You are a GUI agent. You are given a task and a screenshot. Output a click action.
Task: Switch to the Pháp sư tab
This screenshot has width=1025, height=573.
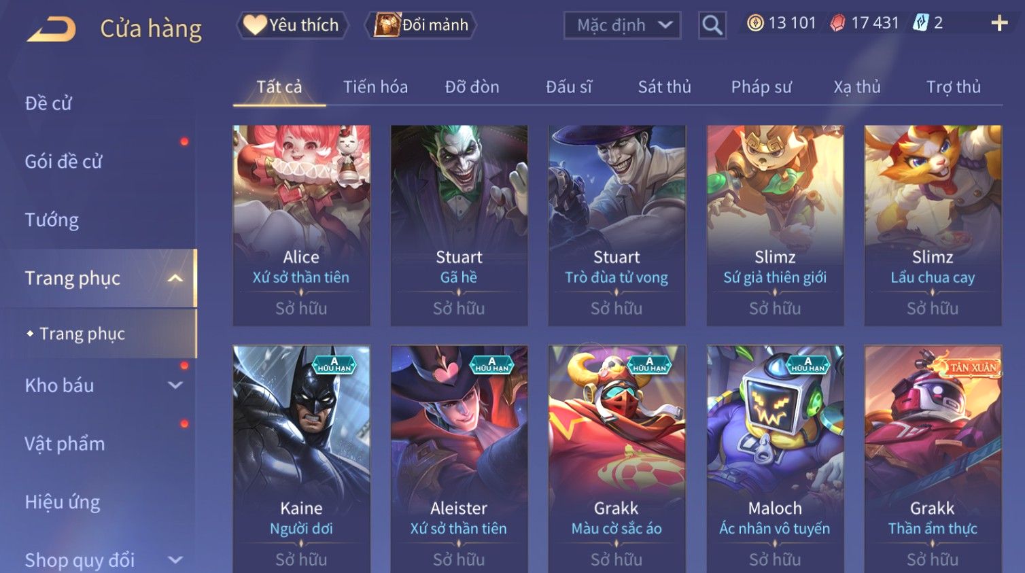pyautogui.click(x=761, y=87)
